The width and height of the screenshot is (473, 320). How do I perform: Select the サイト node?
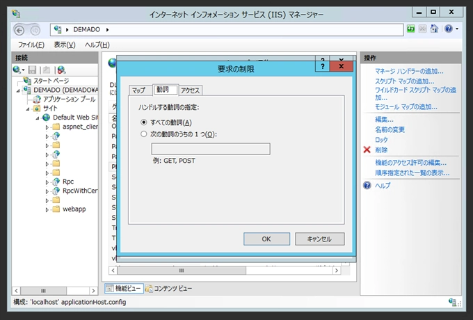pos(50,109)
